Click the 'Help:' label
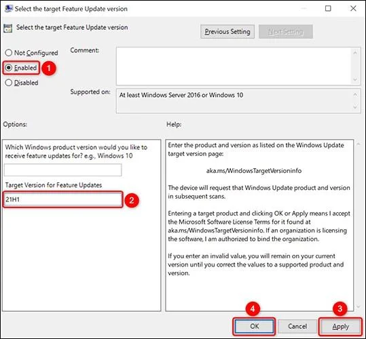This screenshot has height=339, width=366. [x=174, y=124]
